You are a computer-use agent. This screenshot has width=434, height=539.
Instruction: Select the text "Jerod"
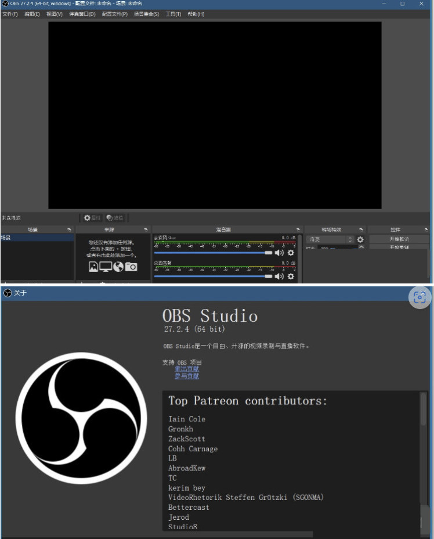click(x=179, y=518)
